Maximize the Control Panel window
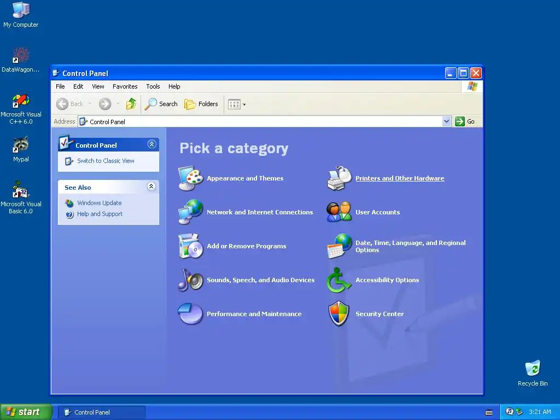Screen dimensions: 560x420 [463, 73]
